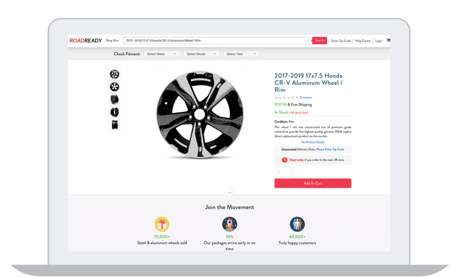This screenshot has height=279, width=460.
Task: Click the Add To Cart button
Action: pos(313,183)
